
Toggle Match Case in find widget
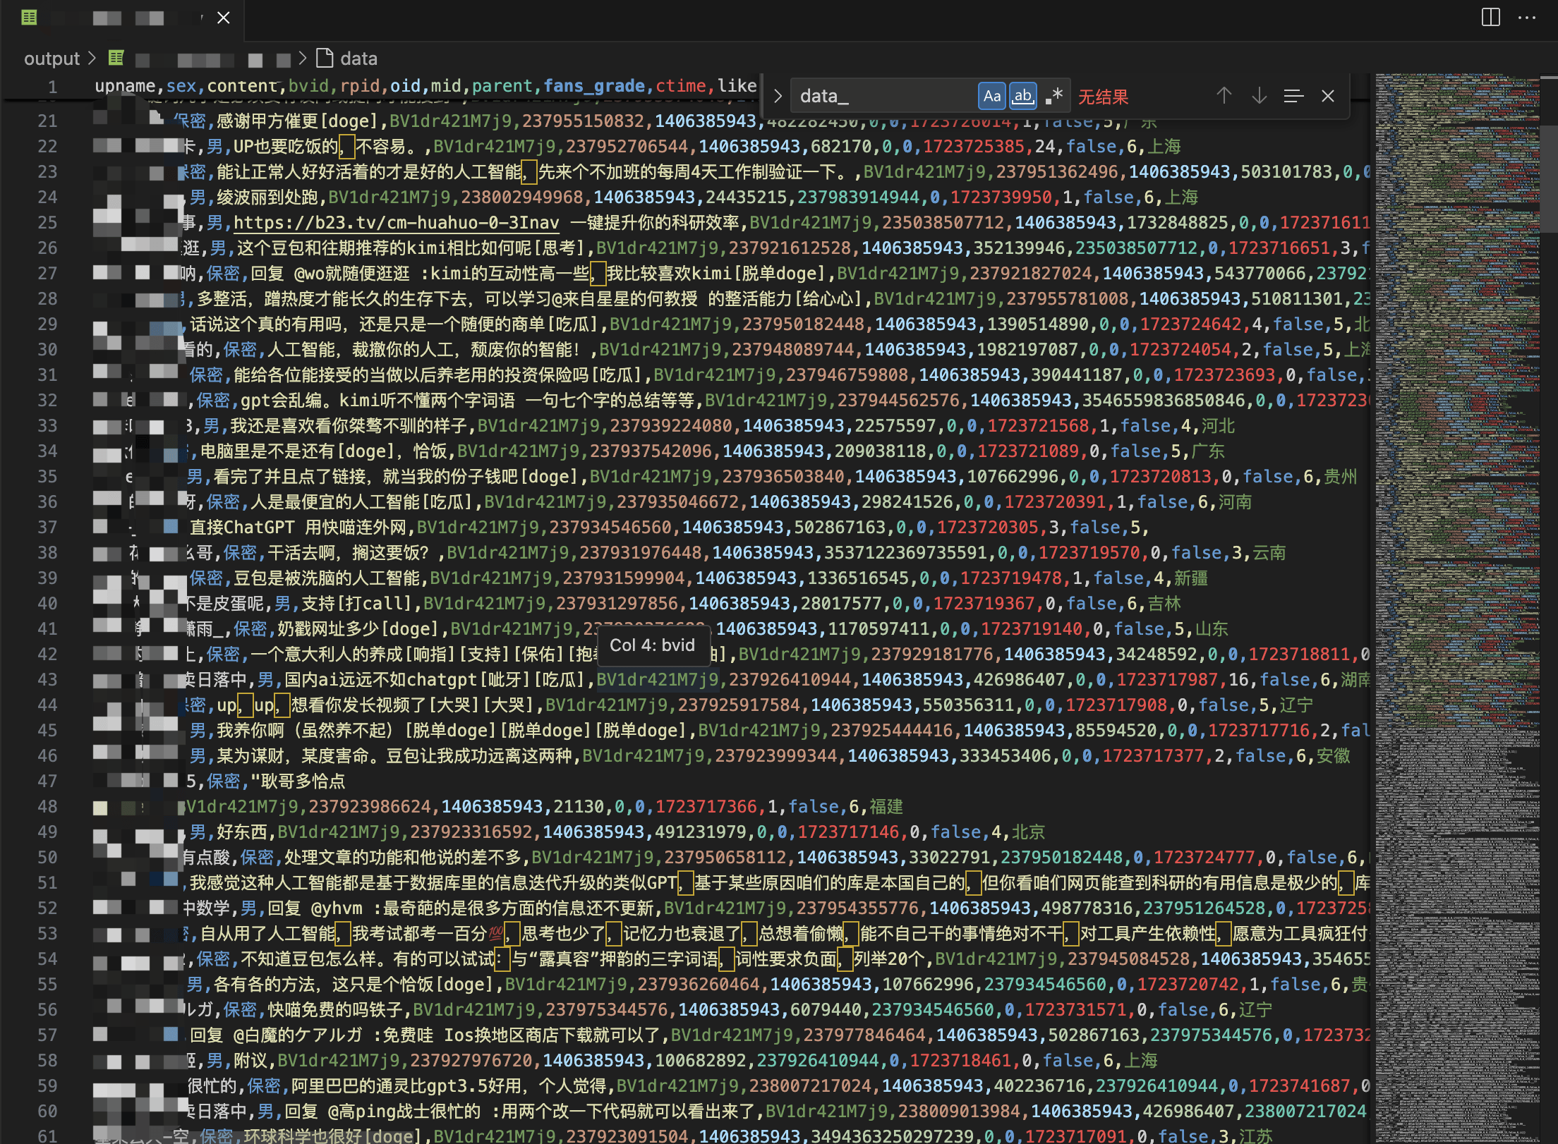click(x=991, y=96)
